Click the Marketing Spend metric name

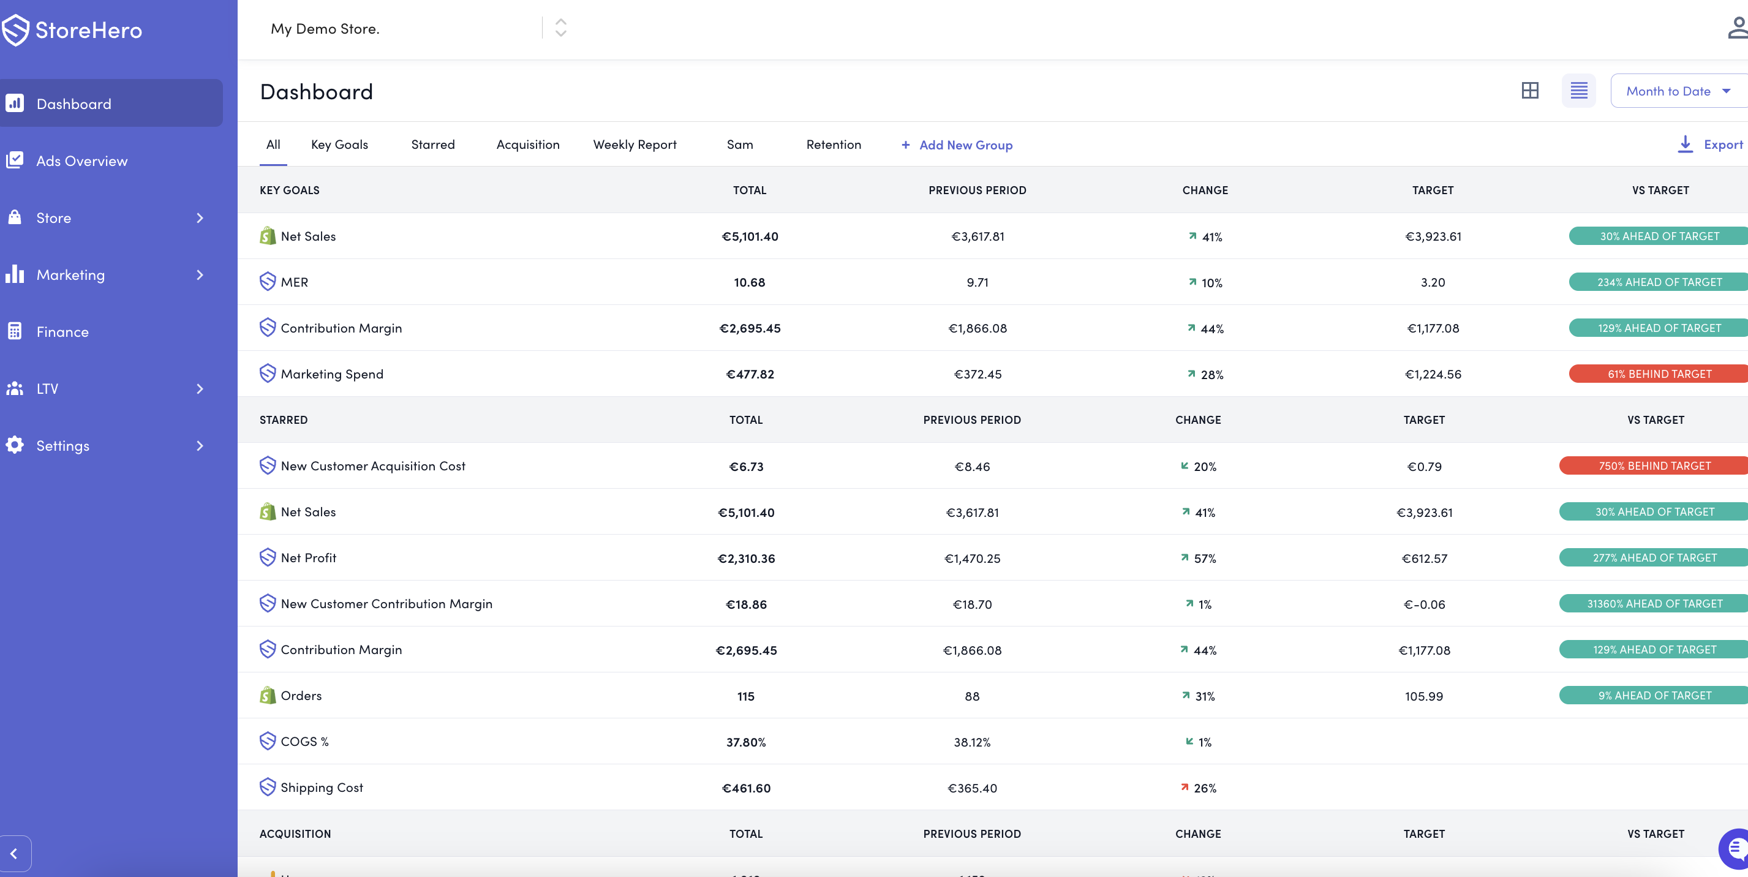[332, 374]
